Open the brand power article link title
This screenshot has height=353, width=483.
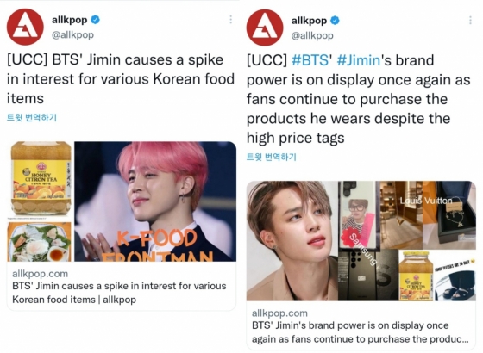click(361, 332)
